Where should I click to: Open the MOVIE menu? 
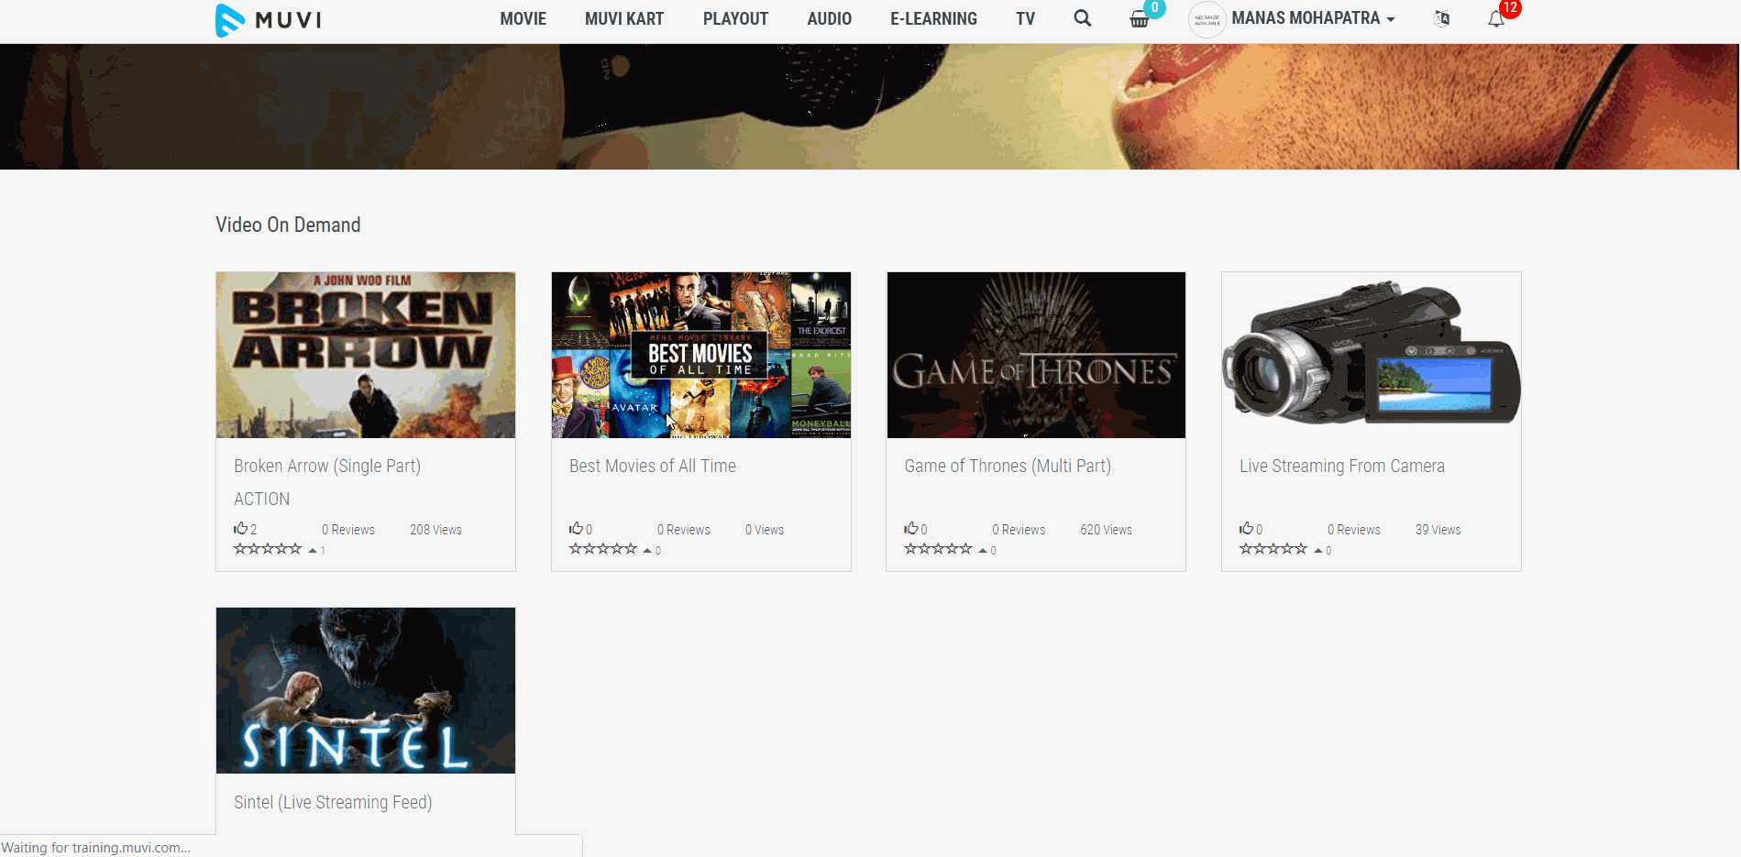pos(523,19)
